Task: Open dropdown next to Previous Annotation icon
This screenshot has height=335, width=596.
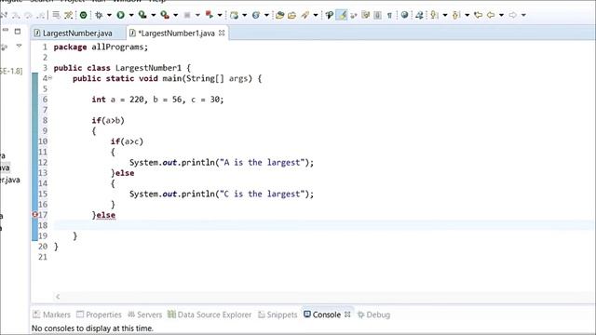Action: point(467,15)
